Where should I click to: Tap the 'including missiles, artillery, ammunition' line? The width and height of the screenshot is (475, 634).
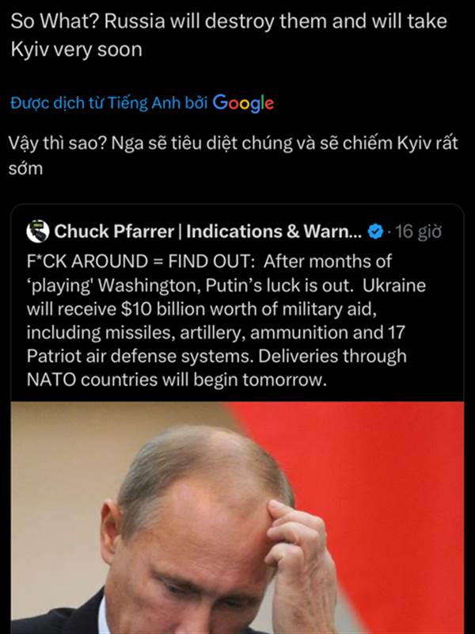click(215, 333)
